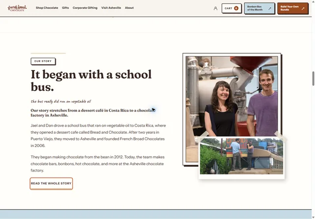Screen dimensions: 315x219
Task: Click the school bus photo
Action: (242, 156)
